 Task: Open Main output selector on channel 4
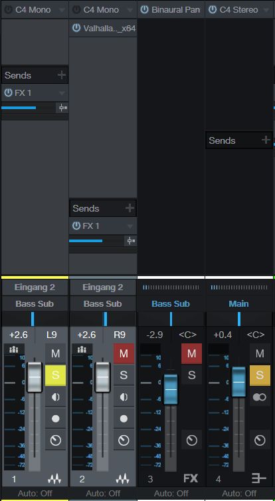pyautogui.click(x=238, y=303)
